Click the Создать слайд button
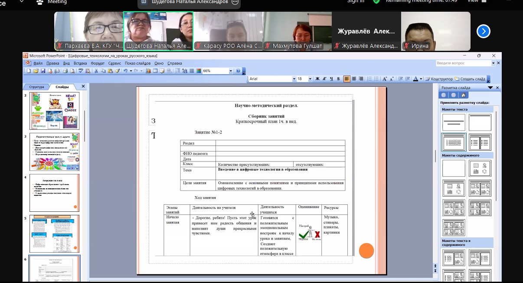This screenshot has height=283, width=523. 470,79
